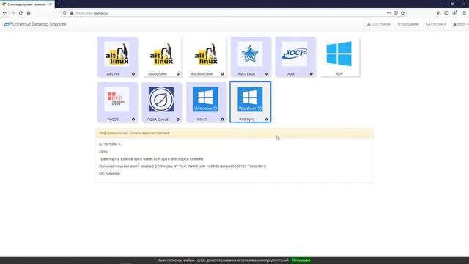The width and height of the screenshot is (469, 264).
Task: Open the About program link
Action: (x=408, y=24)
